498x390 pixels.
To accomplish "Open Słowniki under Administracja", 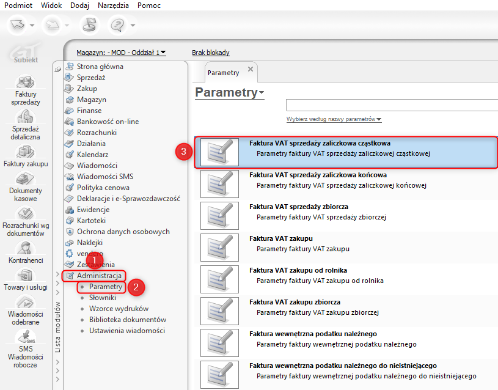I will click(x=102, y=298).
